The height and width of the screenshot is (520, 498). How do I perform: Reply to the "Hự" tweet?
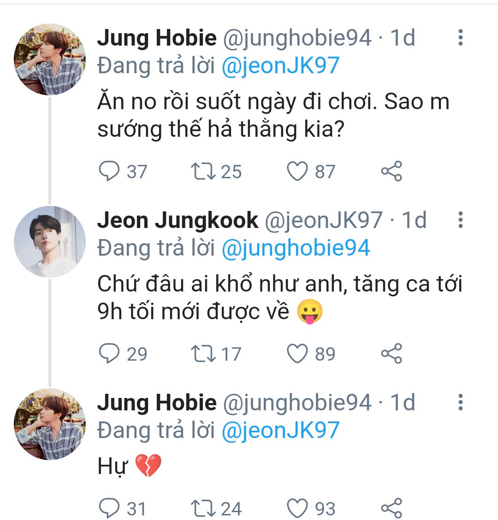pos(110,508)
